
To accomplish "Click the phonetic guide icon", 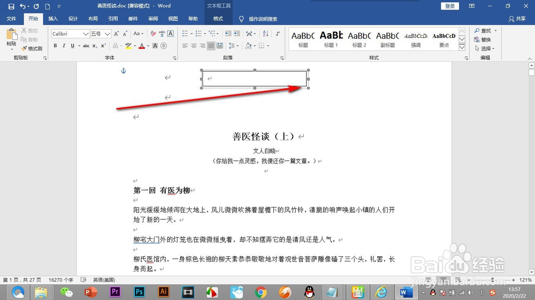I will coord(162,34).
